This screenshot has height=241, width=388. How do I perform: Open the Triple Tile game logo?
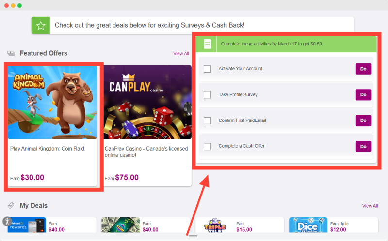tap(215, 225)
